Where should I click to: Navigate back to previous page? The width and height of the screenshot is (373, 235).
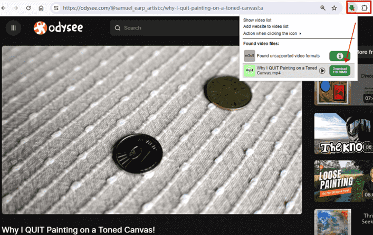pyautogui.click(x=5, y=8)
